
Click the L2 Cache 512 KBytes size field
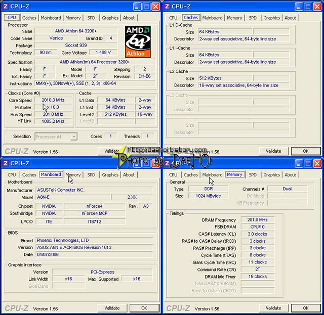tap(225, 78)
